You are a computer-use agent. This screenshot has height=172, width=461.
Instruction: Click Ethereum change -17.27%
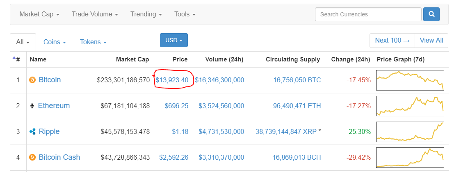click(x=359, y=106)
